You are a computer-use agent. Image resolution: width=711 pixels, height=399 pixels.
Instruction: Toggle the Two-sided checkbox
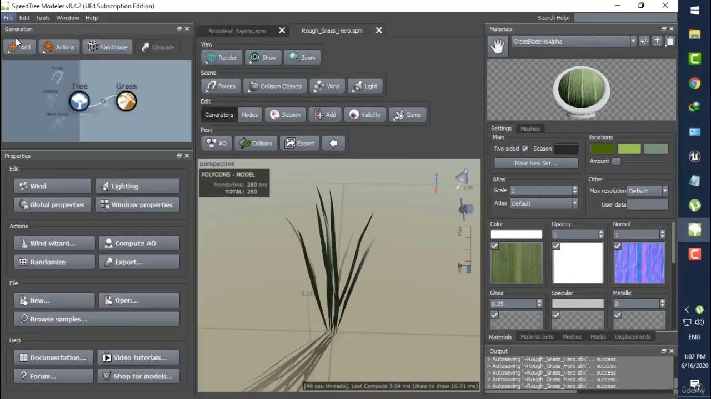[x=525, y=149]
